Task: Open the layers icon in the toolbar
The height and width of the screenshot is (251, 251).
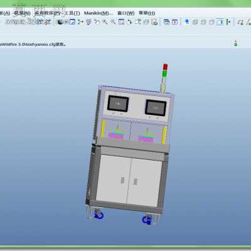Action: click(x=146, y=22)
